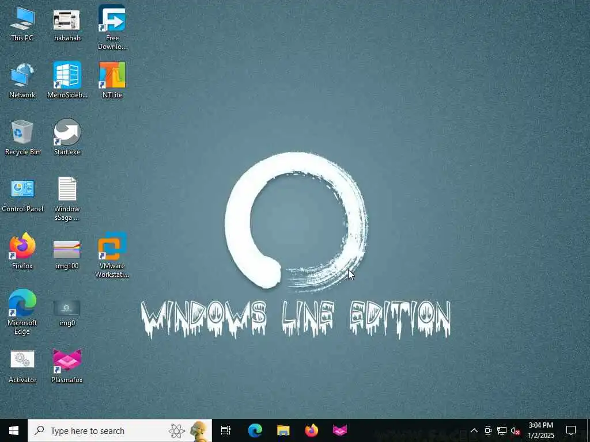590x442 pixels.
Task: Click the search highlights graphic in the search box
Action: (188, 430)
